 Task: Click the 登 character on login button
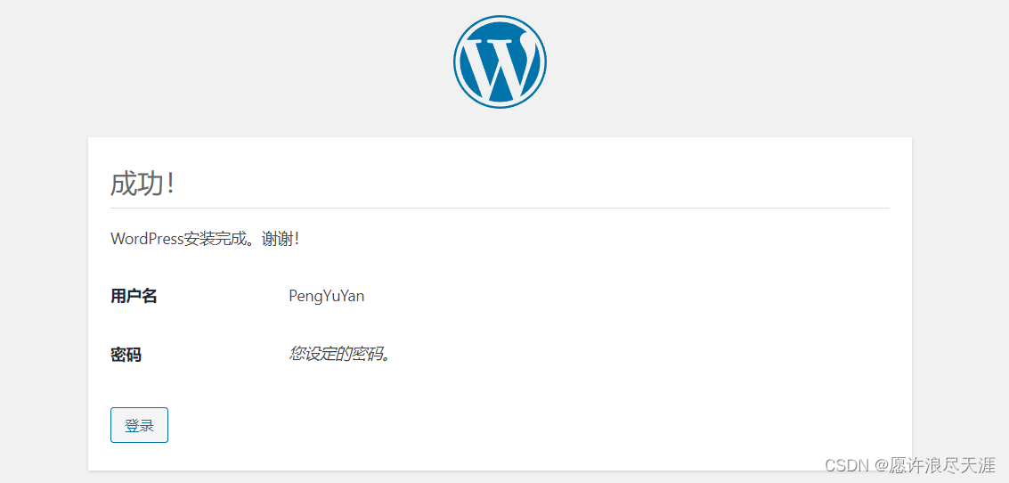[x=132, y=426]
